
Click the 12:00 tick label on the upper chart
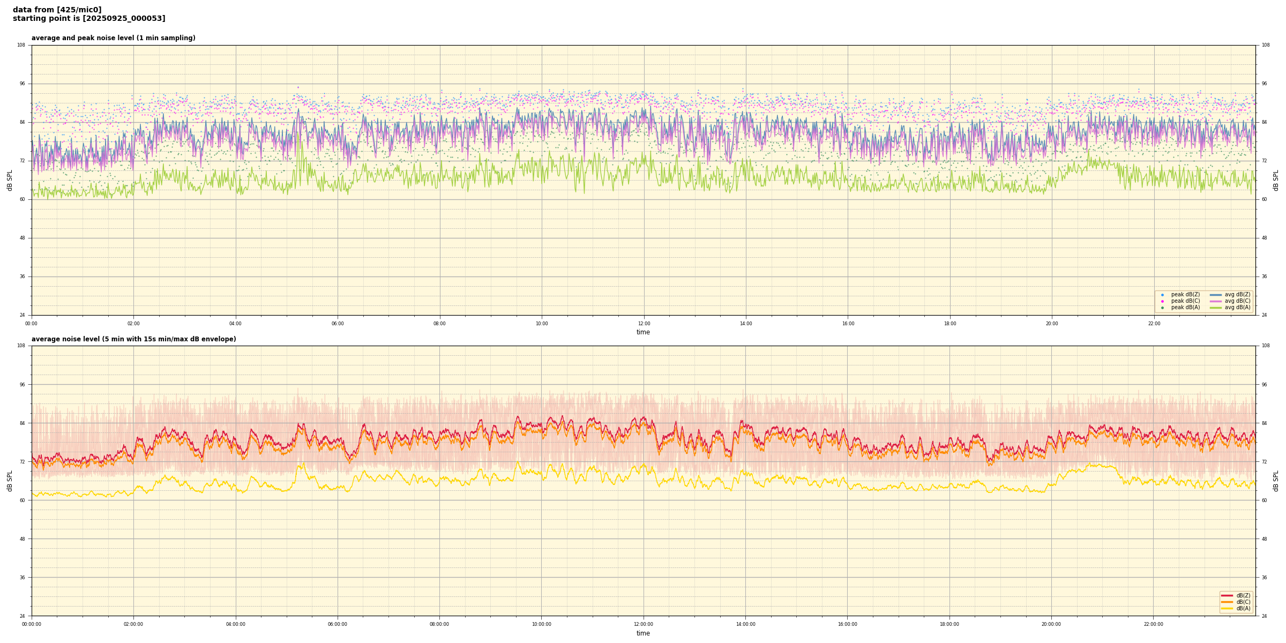(x=644, y=324)
